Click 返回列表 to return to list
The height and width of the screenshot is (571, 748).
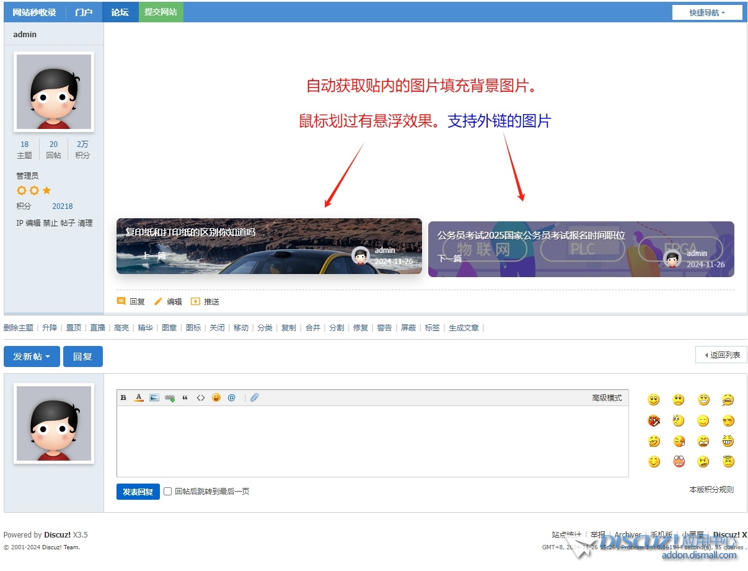click(721, 355)
